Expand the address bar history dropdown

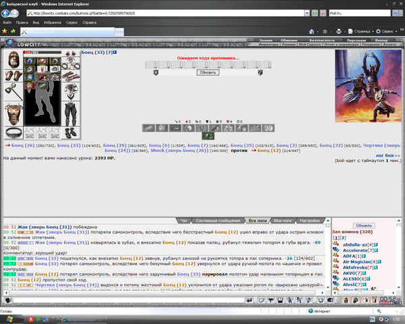pos(307,13)
